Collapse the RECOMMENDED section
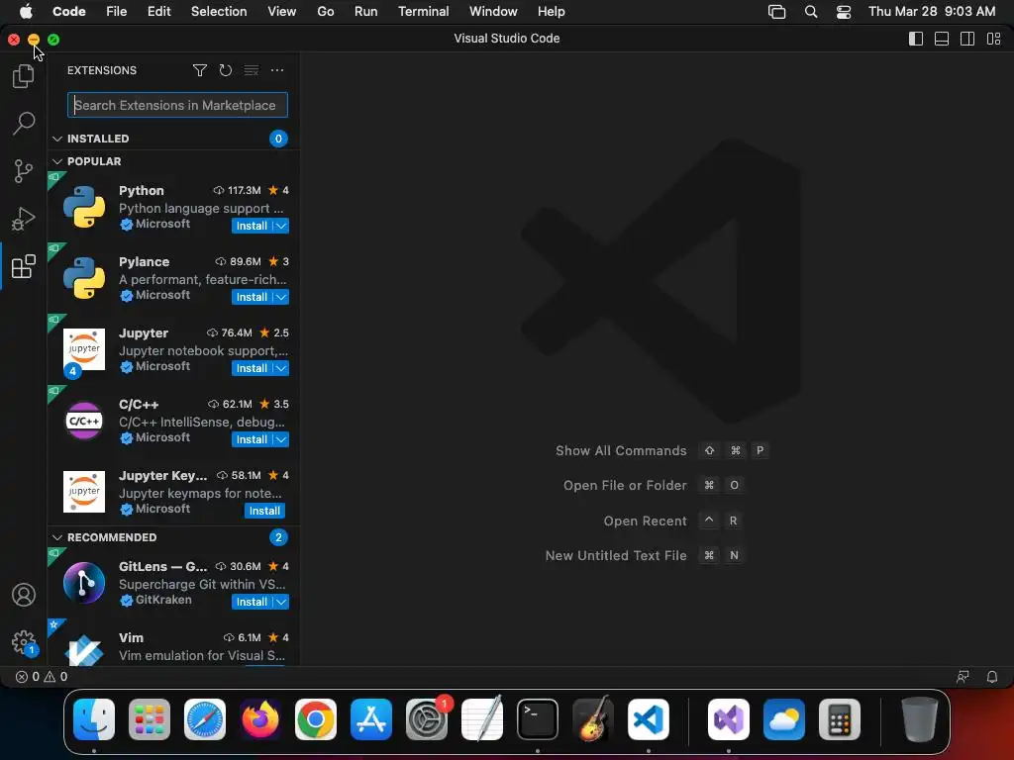 point(57,537)
